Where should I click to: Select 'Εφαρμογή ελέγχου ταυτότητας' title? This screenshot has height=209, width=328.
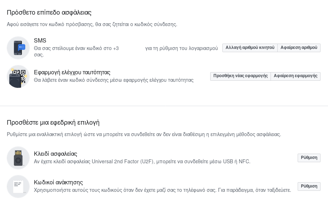pos(72,73)
